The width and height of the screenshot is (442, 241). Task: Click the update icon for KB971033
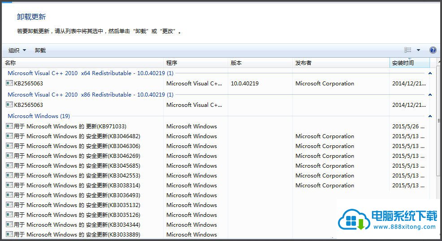click(x=9, y=126)
